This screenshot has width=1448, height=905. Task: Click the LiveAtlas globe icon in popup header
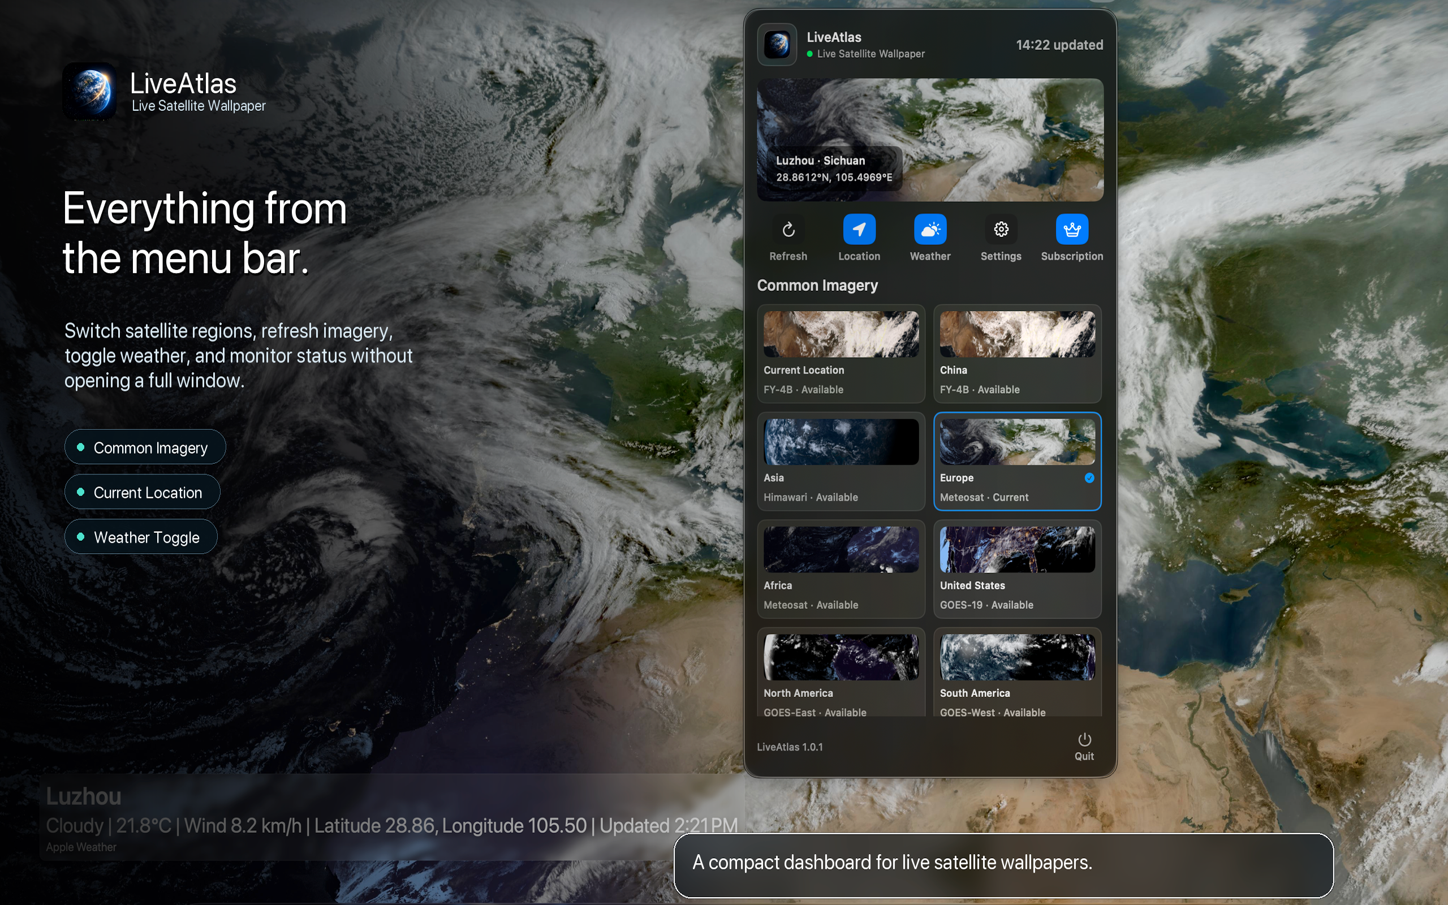(777, 44)
